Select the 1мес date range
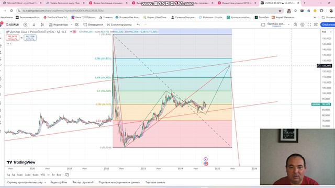This screenshot has width=335, height=188. (x=20, y=175)
